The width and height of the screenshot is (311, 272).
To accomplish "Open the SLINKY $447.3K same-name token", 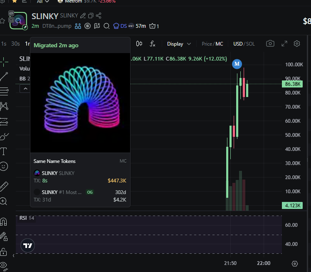I will pos(80,177).
